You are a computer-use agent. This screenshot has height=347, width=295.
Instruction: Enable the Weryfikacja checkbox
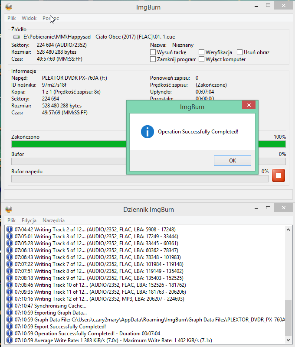pyautogui.click(x=201, y=52)
